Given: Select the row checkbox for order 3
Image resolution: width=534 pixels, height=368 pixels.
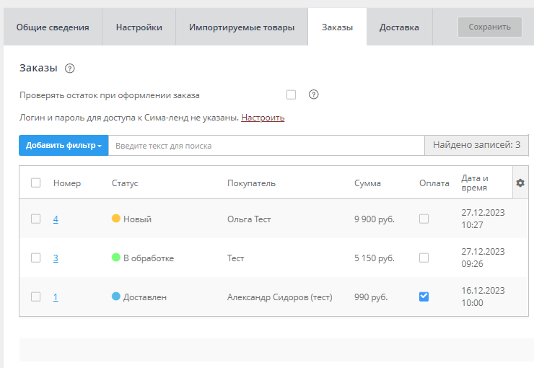Looking at the screenshot, I should click(x=36, y=258).
